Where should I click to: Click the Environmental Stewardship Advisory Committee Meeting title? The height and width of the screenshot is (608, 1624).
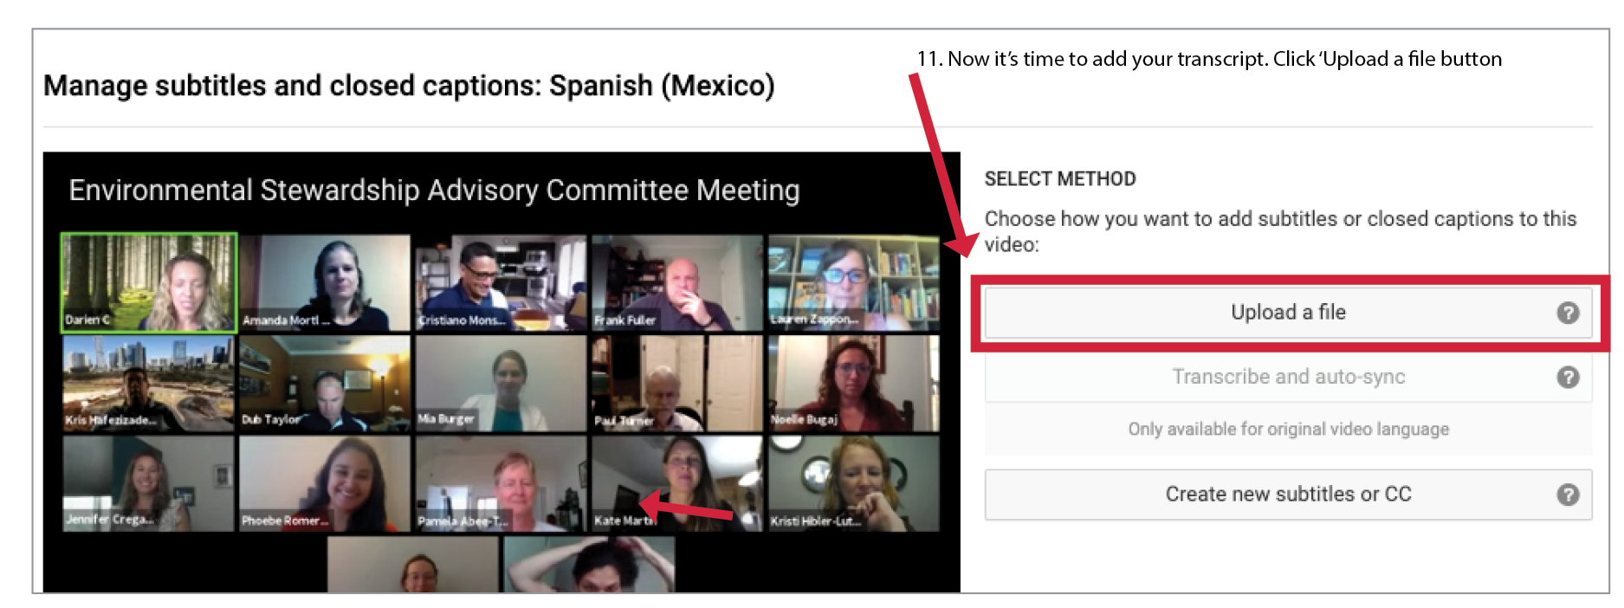434,191
